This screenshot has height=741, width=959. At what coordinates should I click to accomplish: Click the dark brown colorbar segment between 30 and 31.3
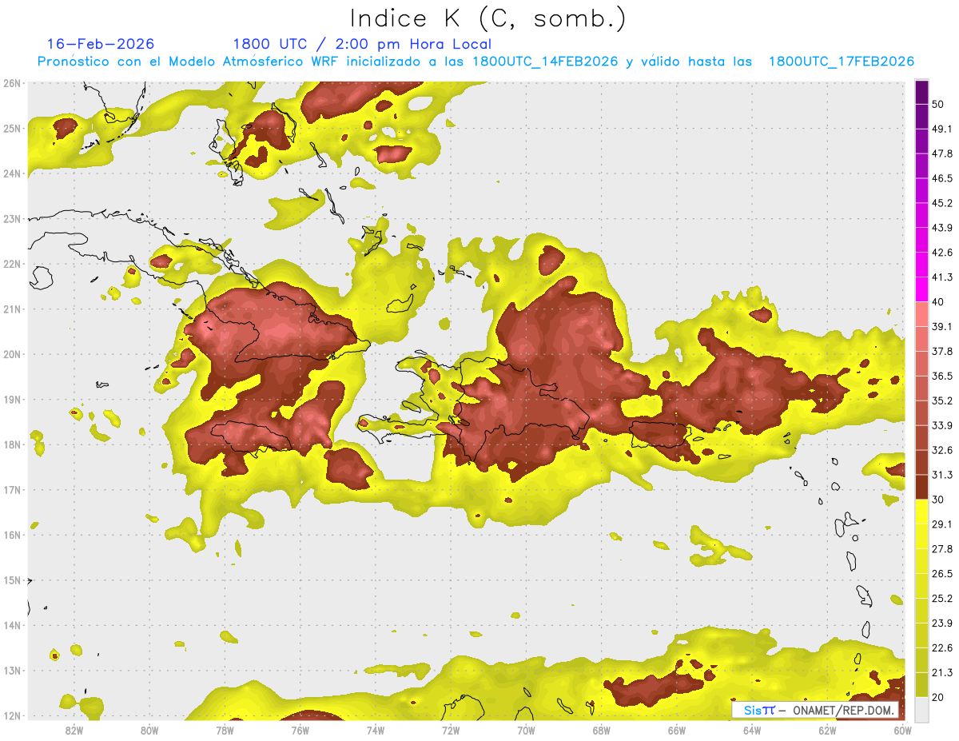coord(921,487)
